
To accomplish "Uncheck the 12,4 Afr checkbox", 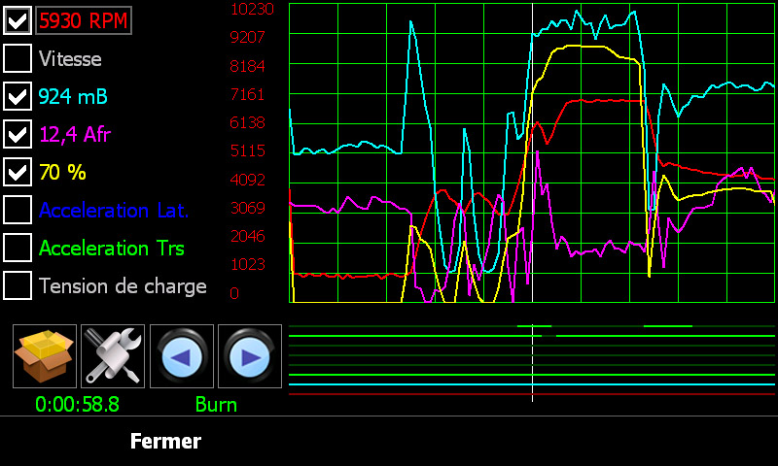I will point(18,134).
